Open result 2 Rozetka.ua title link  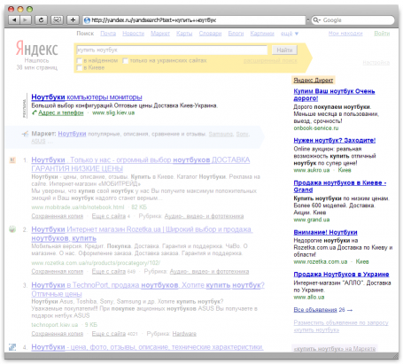[142, 234]
